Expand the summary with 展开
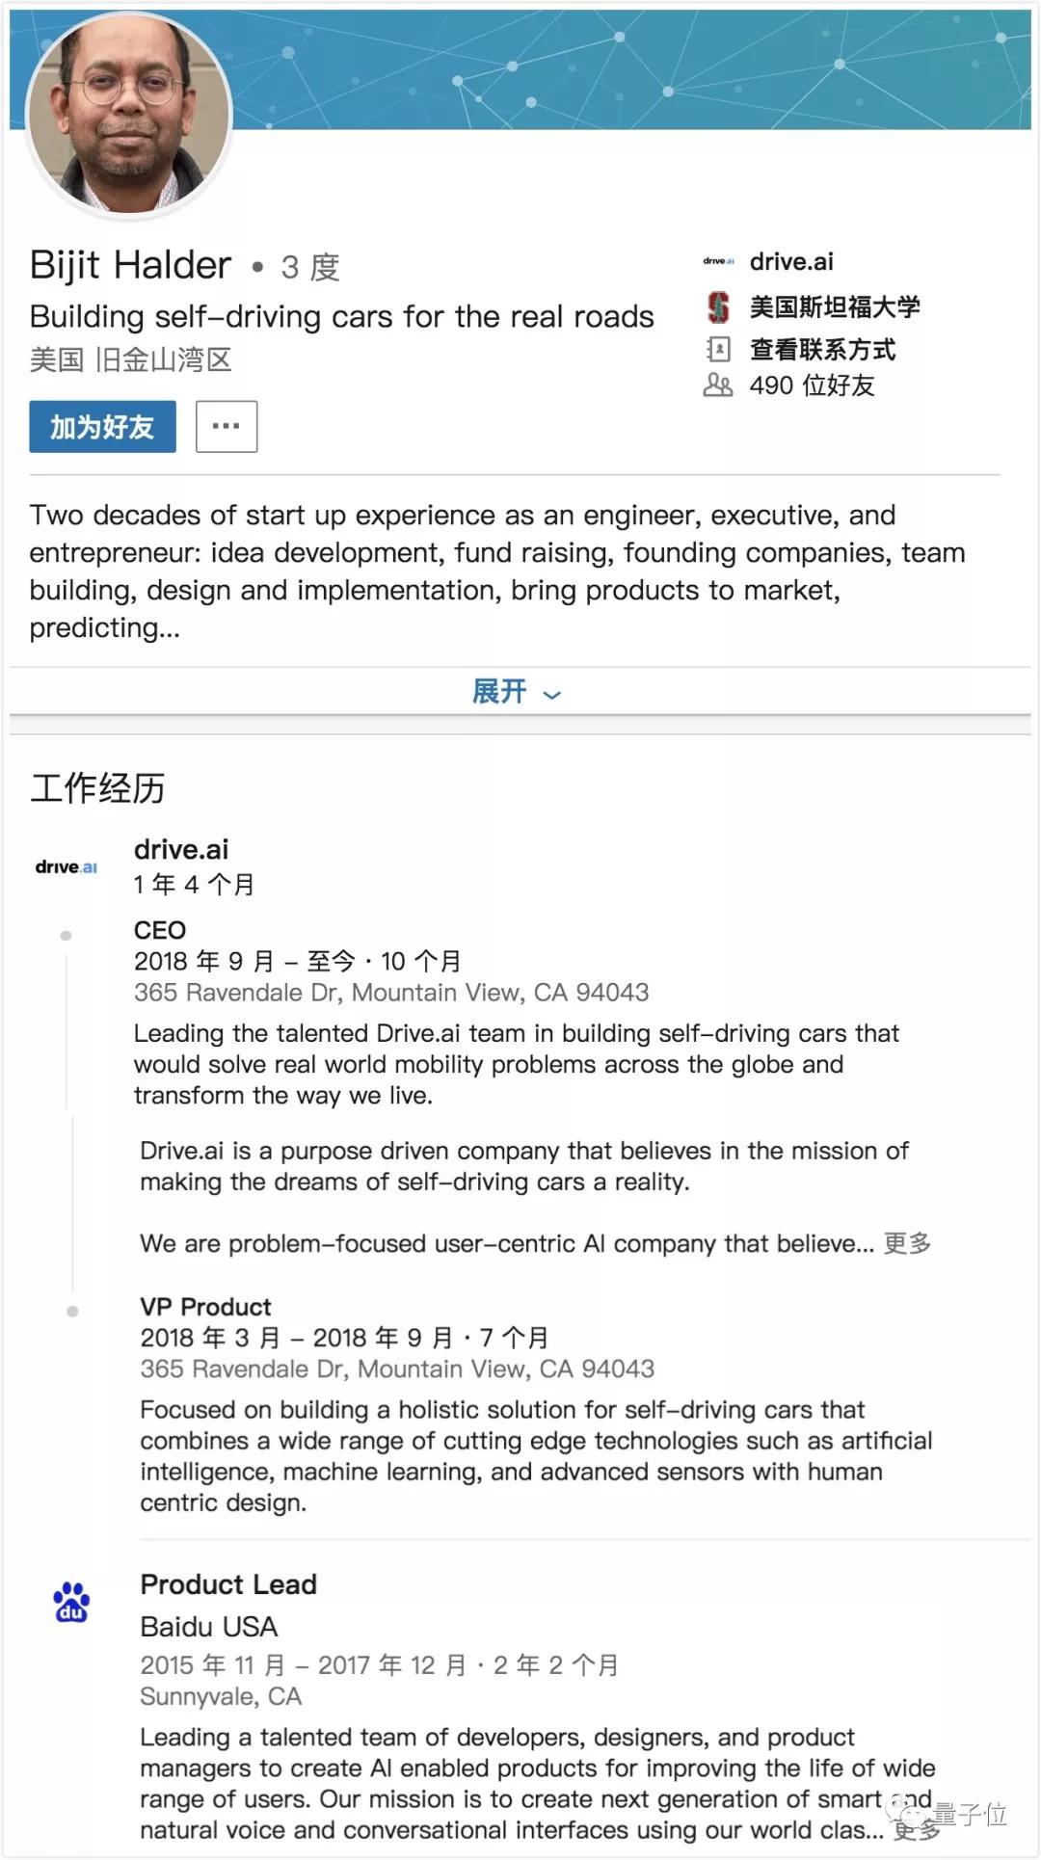Viewport: 1041px width, 1860px height. point(499,691)
